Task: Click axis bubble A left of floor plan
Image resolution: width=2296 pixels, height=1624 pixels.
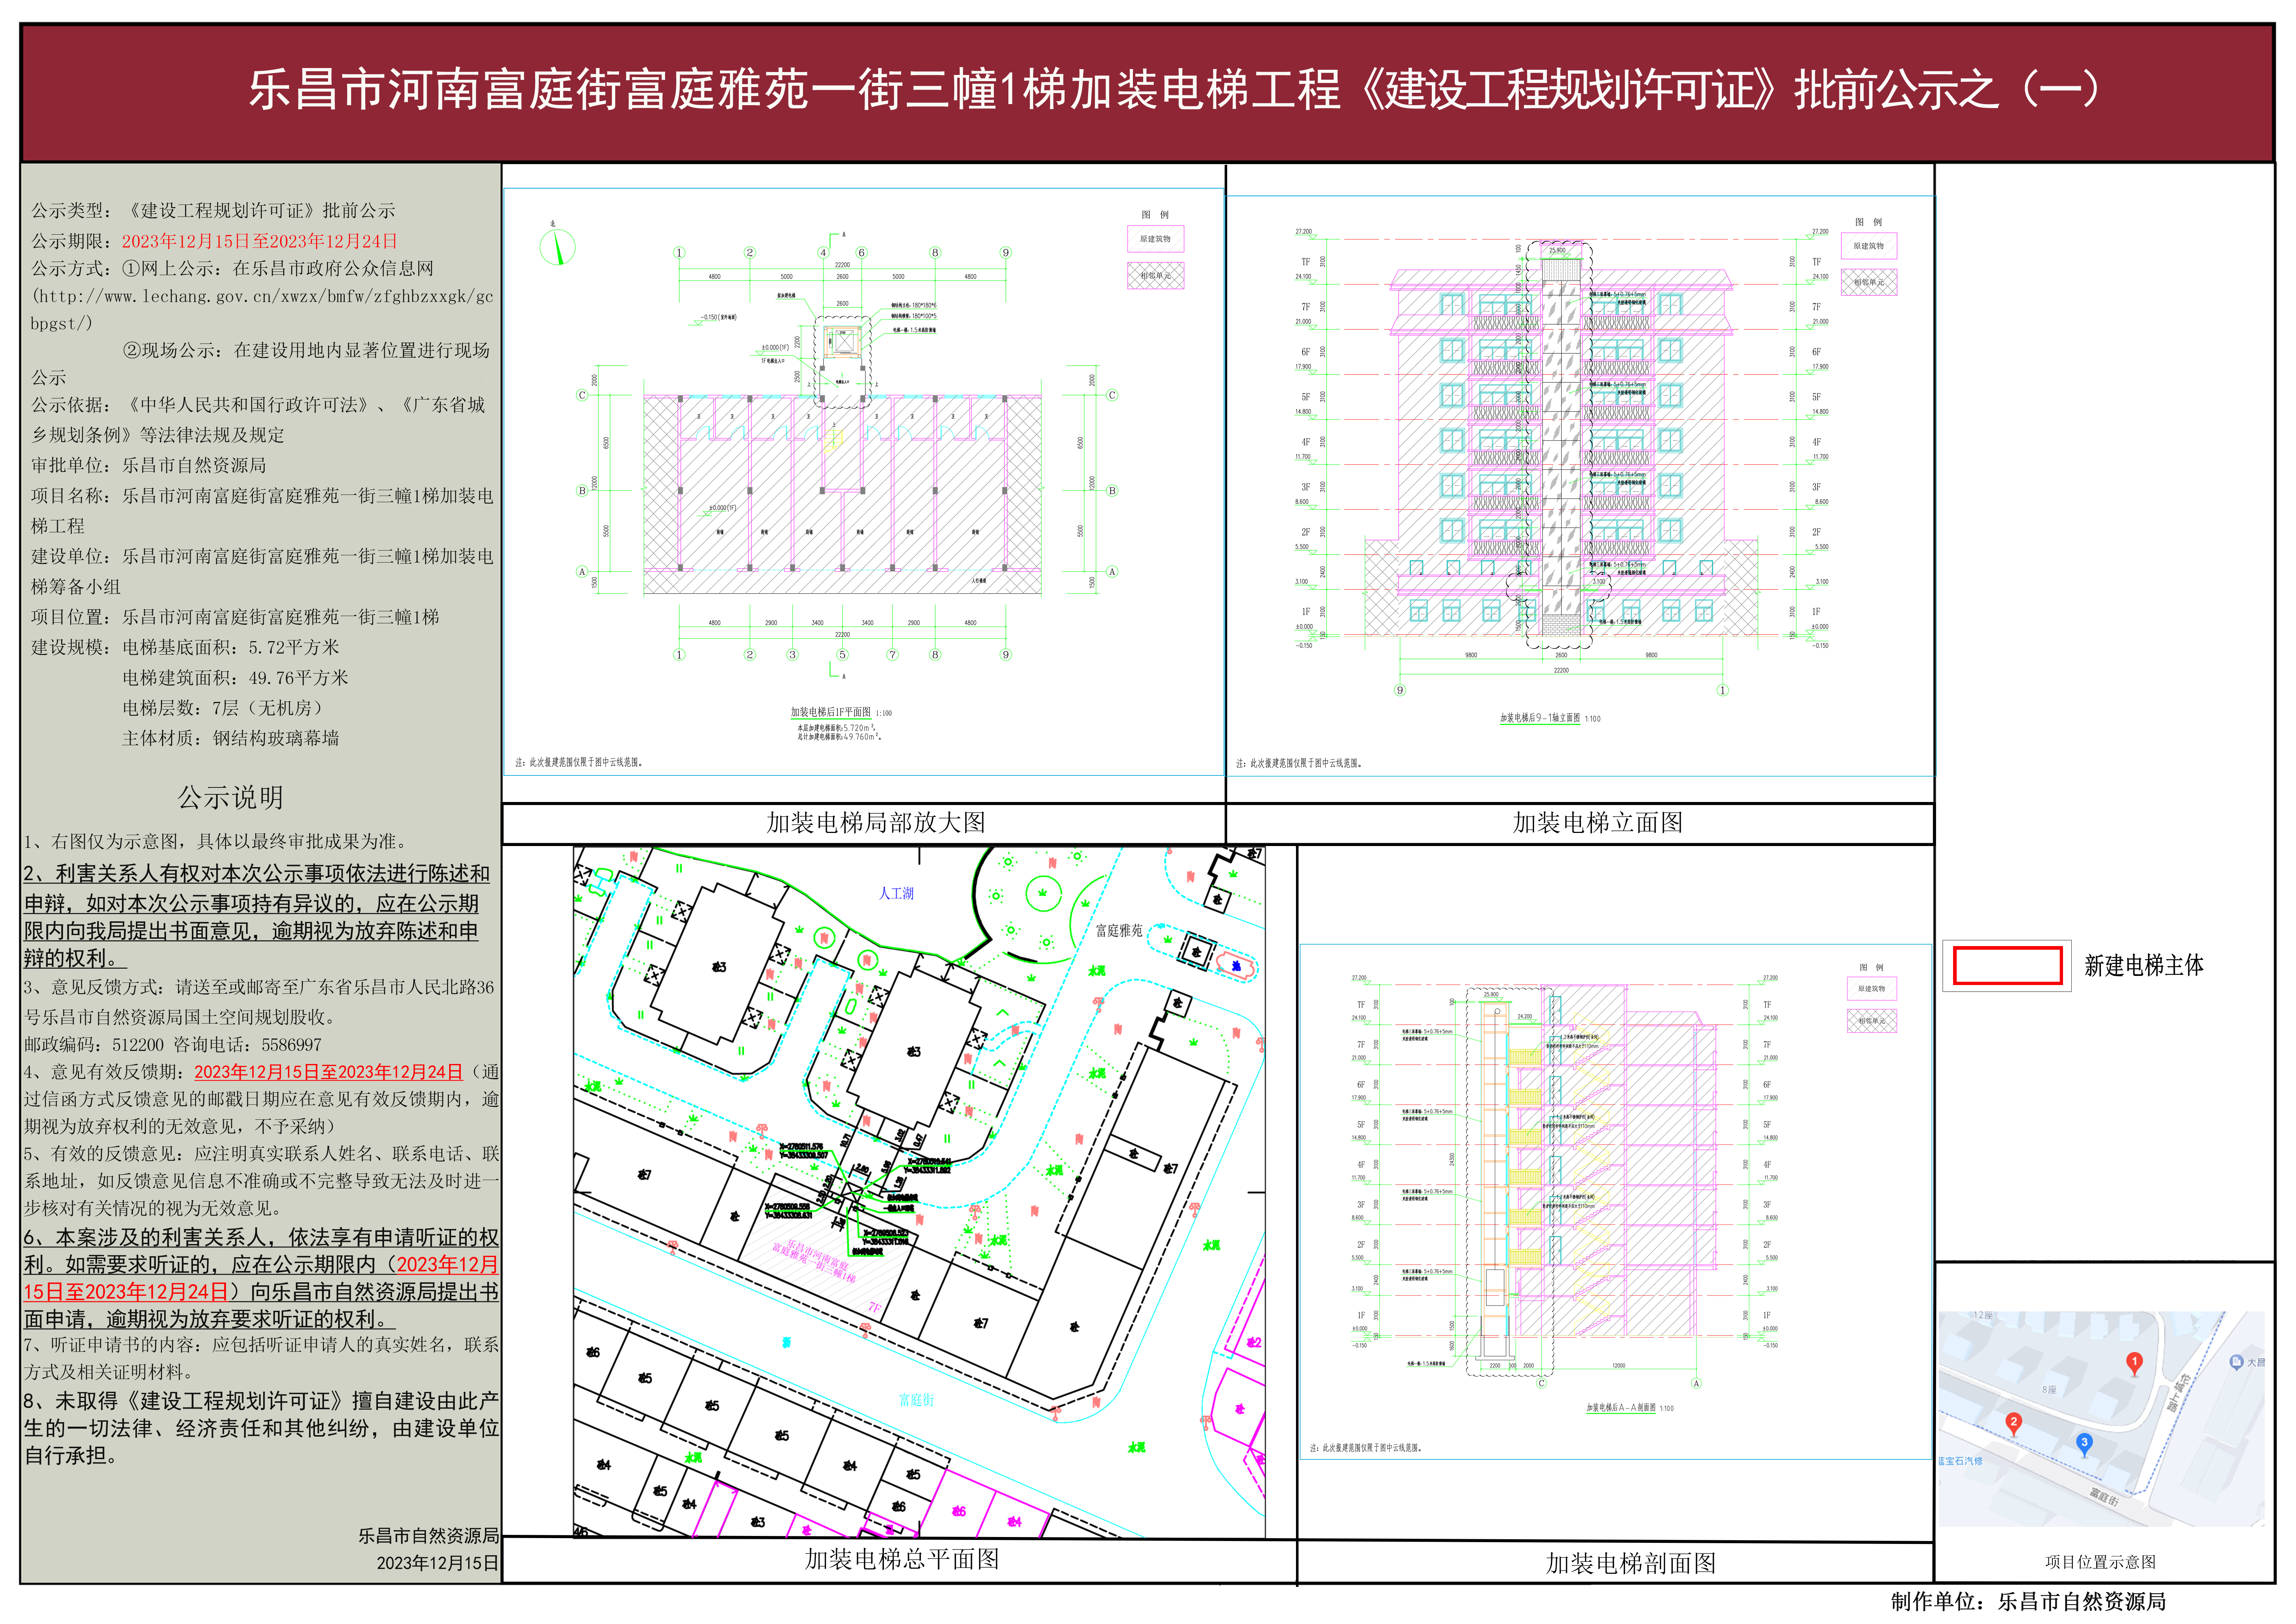Action: pyautogui.click(x=582, y=572)
